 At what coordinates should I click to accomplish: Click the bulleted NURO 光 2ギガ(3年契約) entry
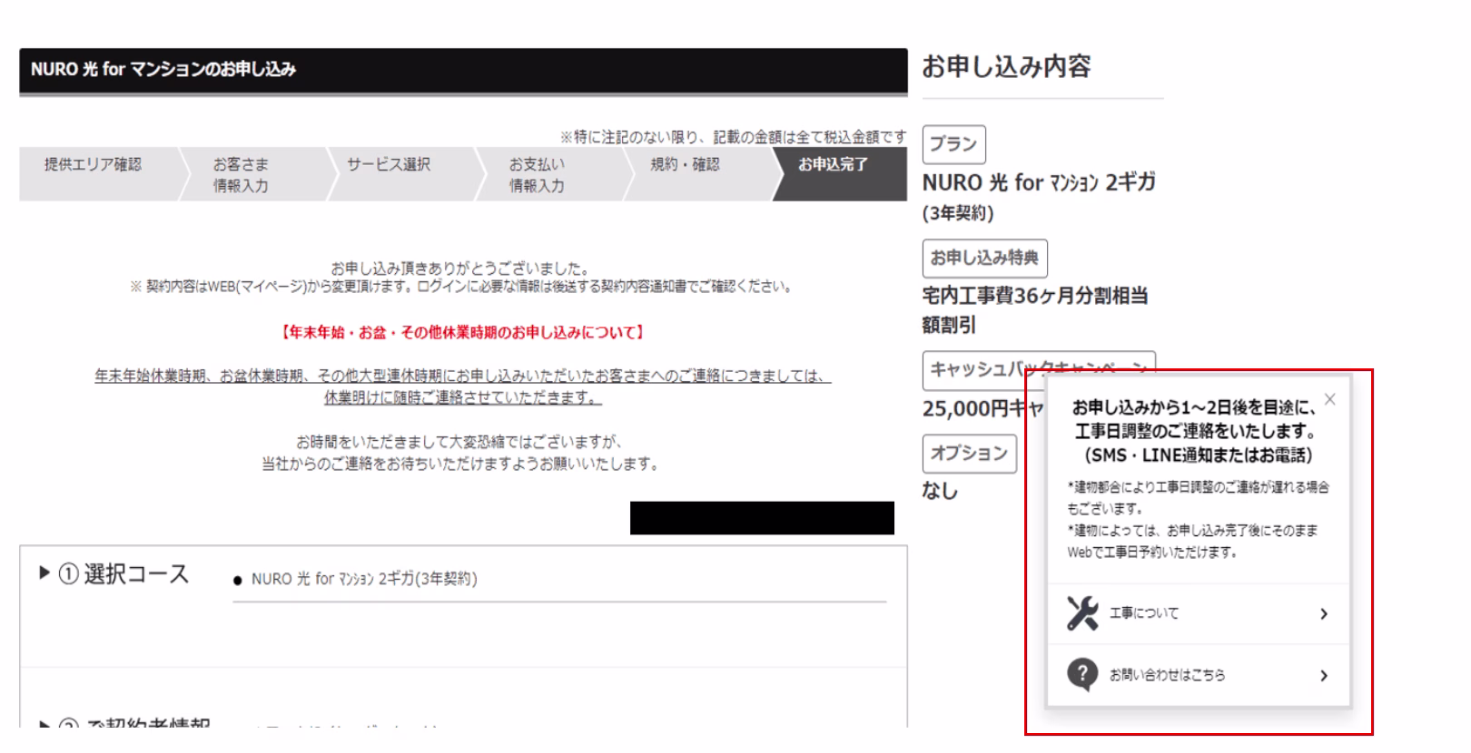(363, 579)
